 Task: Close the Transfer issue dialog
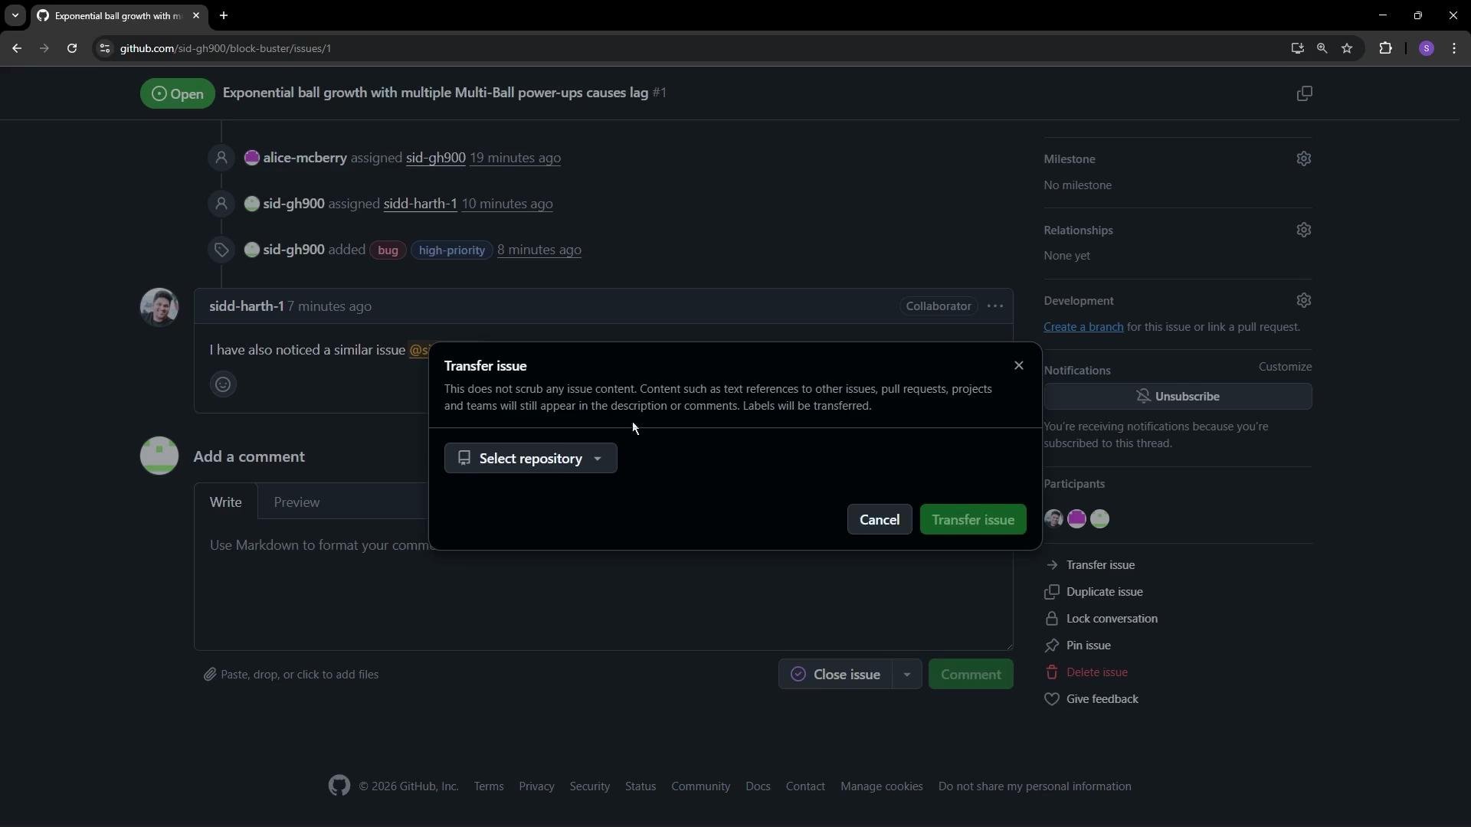(1018, 365)
